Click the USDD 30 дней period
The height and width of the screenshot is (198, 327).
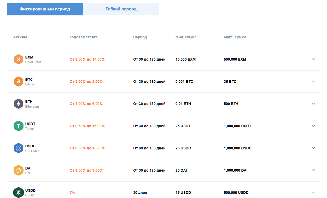pyautogui.click(x=140, y=193)
